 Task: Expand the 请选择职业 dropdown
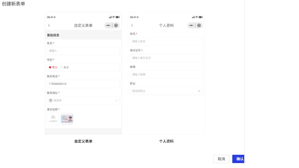pyautogui.click(x=166, y=91)
